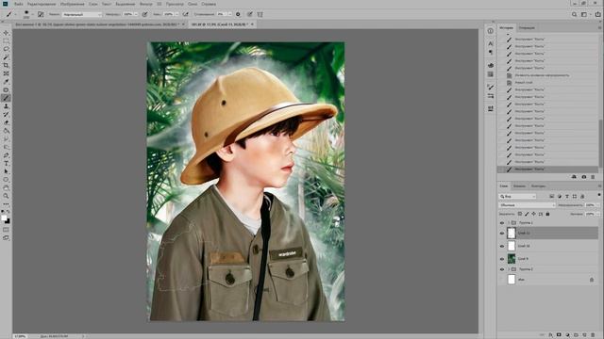Open layer opacity dropdown arrow

597,205
